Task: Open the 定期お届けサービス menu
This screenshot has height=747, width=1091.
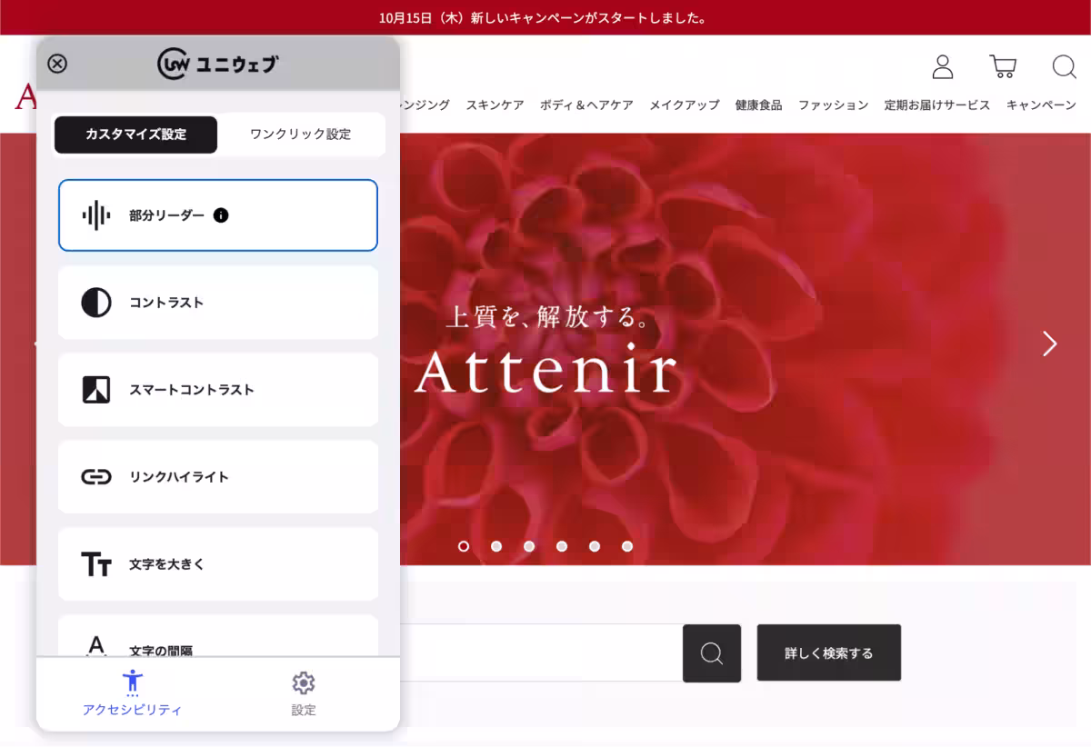Action: (936, 105)
